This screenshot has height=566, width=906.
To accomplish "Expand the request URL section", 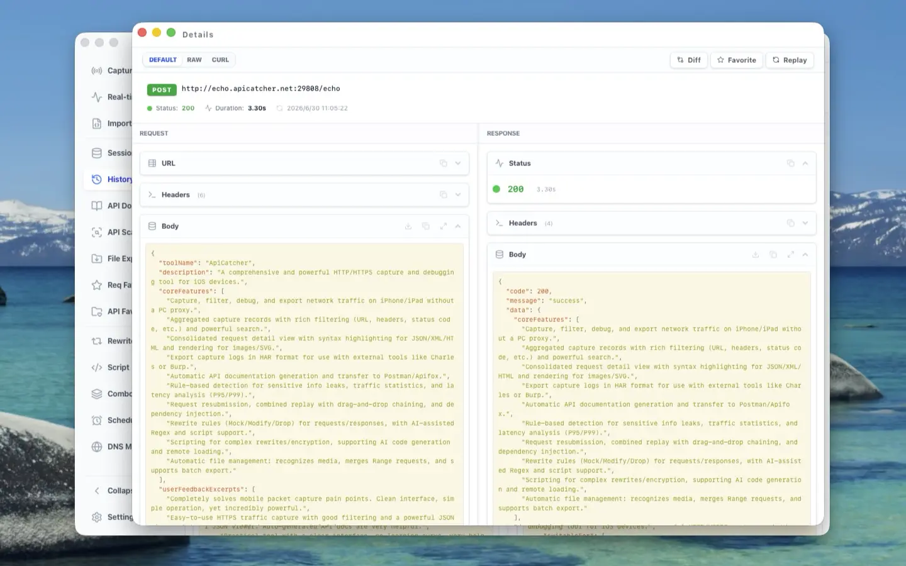I will 458,163.
